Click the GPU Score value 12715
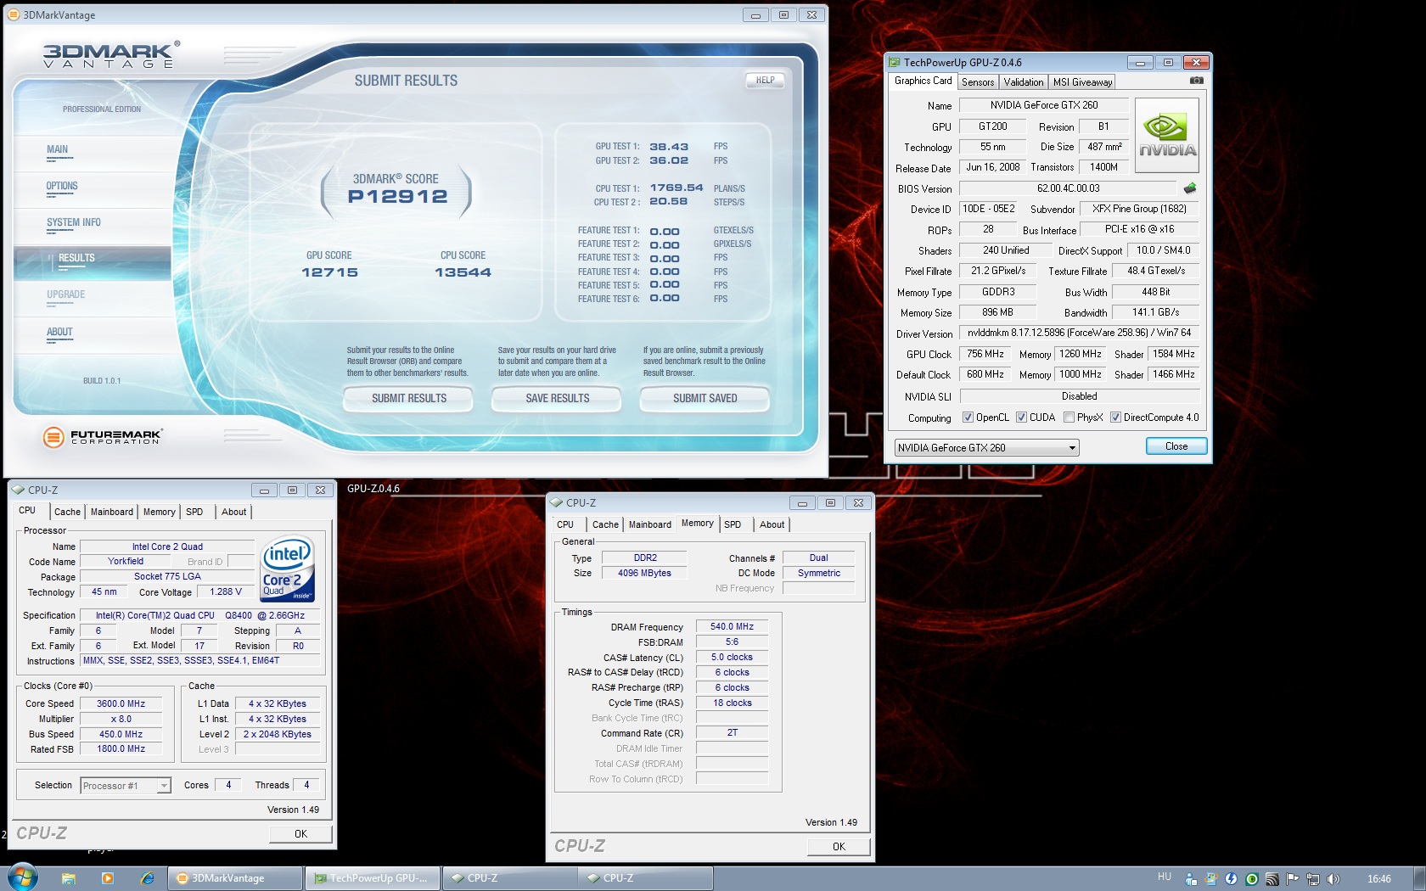 click(329, 272)
